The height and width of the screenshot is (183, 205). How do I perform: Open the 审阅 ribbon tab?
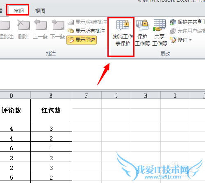(x=19, y=11)
